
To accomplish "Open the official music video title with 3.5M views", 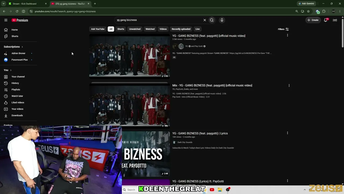I will tap(209, 36).
